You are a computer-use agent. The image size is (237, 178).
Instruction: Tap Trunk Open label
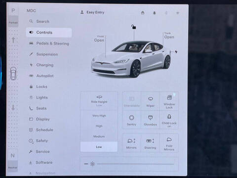coord(169,36)
